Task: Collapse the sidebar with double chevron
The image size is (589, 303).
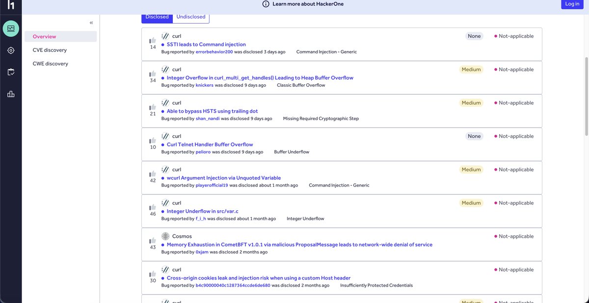Action: (x=91, y=23)
